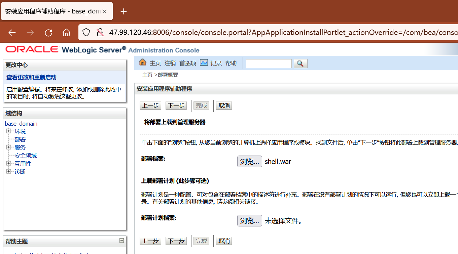This screenshot has width=458, height=254.
Task: Reload the current page
Action: 48,32
